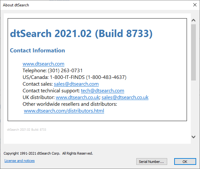The width and height of the screenshot is (200, 169).
Task: Click the sales@dtsearch.co.uk email link
Action: 125,97
